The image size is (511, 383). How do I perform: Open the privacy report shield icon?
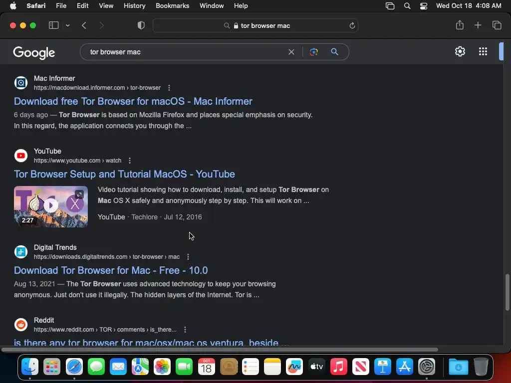click(141, 25)
